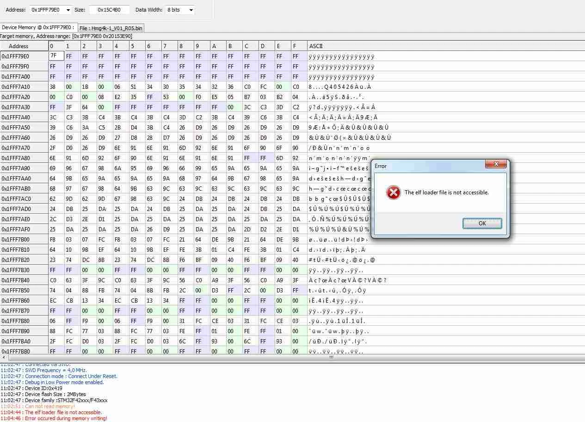Switch to Device Memory @ 0x1FFF79E0 tab
Viewport: 585px width, 422px height.
click(38, 27)
